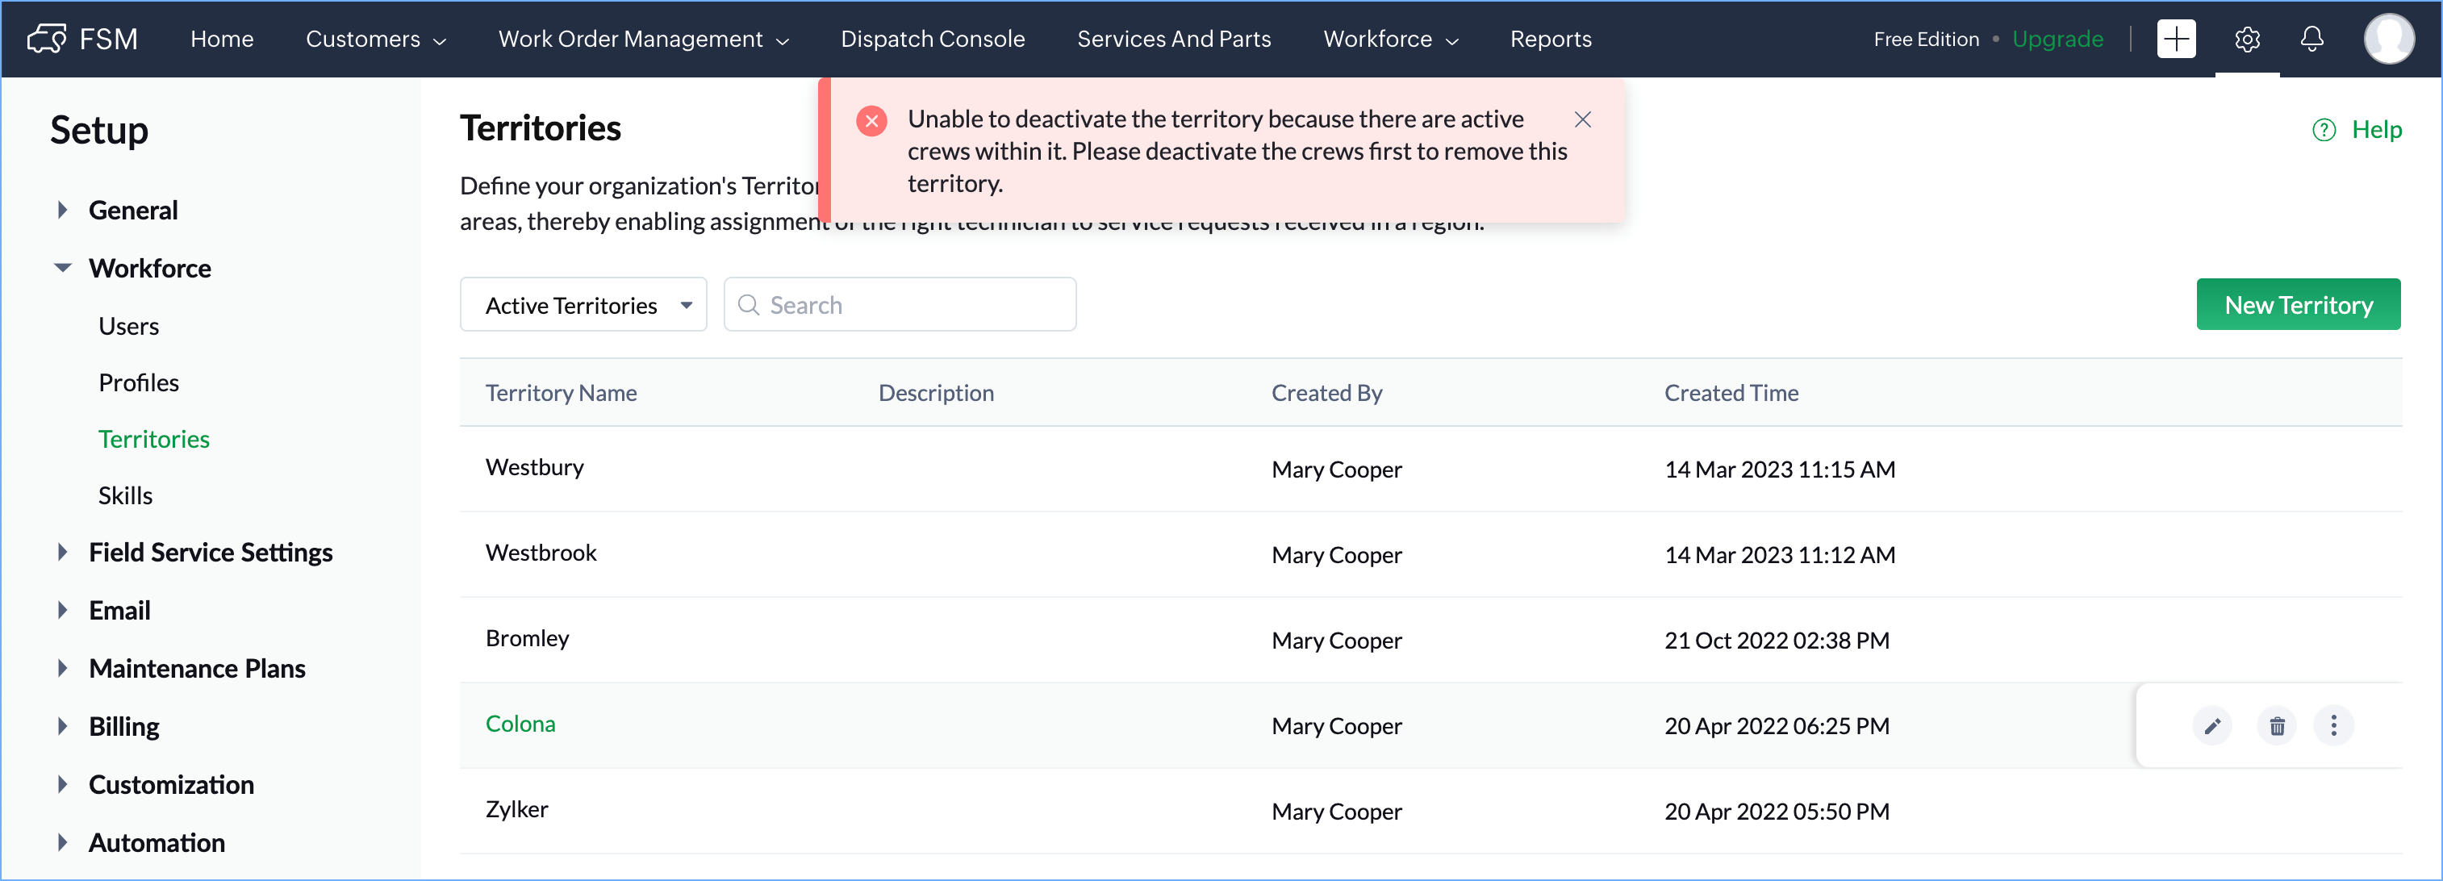Click the notifications bell icon
Image resolution: width=2443 pixels, height=881 pixels.
(x=2311, y=39)
